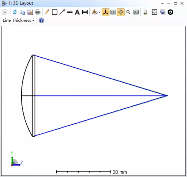Click the lock window icon

point(146,12)
